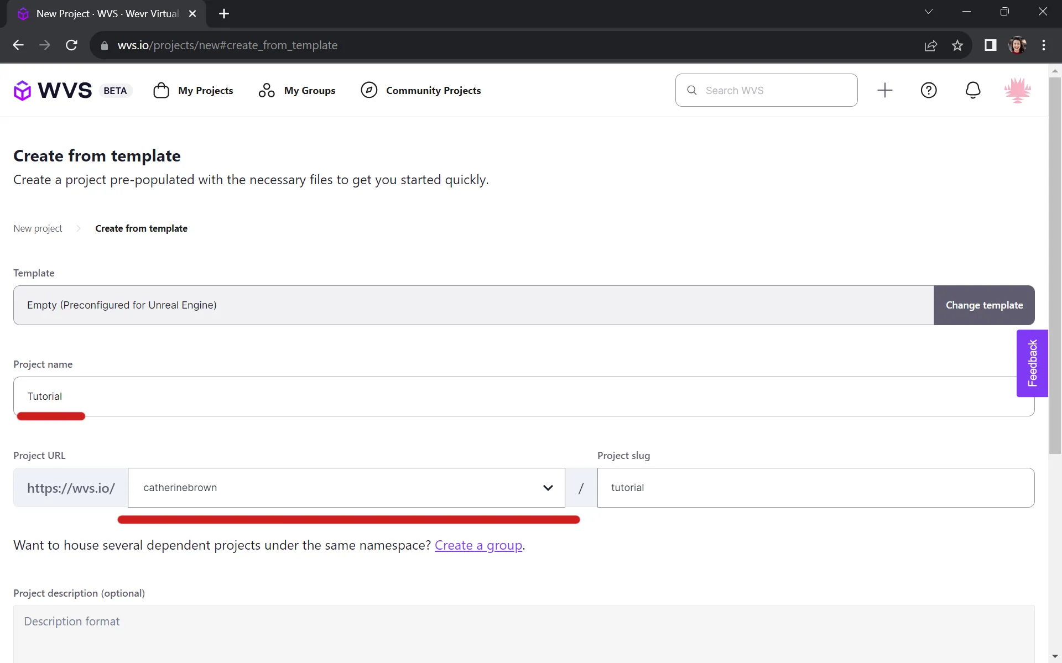This screenshot has height=663, width=1062.
Task: Click the browser share page icon
Action: (931, 45)
